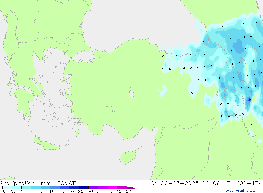Click the weatheronline.co.uk copyright link
The width and height of the screenshot is (263, 193).
pos(241,191)
